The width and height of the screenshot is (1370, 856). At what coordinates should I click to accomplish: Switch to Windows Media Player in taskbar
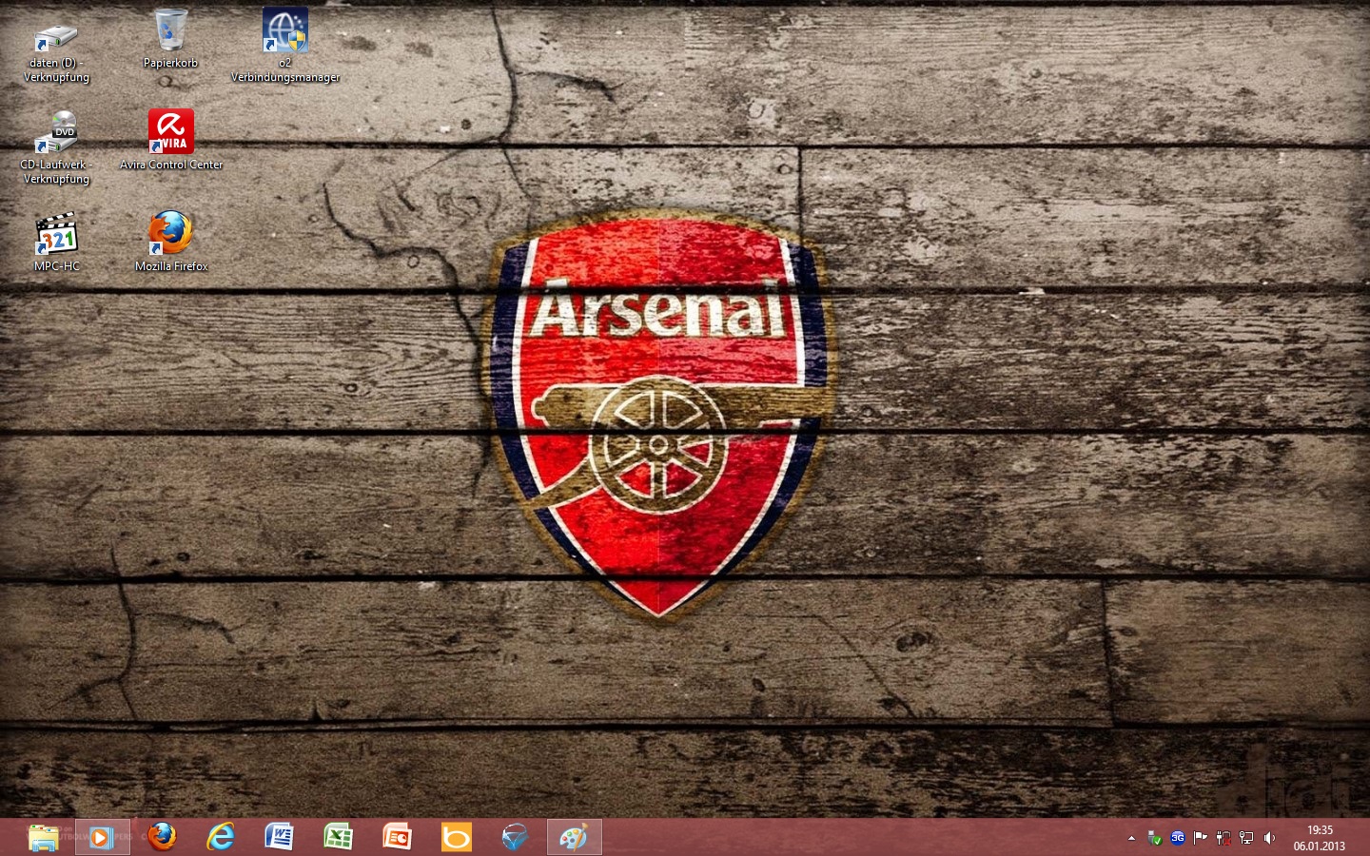click(x=103, y=837)
